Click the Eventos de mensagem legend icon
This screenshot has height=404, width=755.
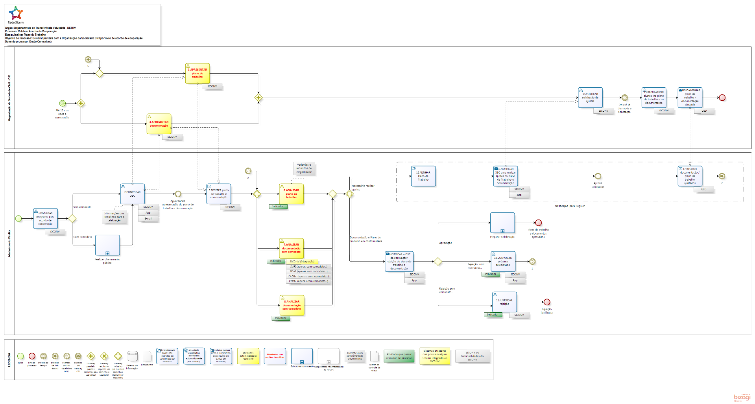[78, 356]
